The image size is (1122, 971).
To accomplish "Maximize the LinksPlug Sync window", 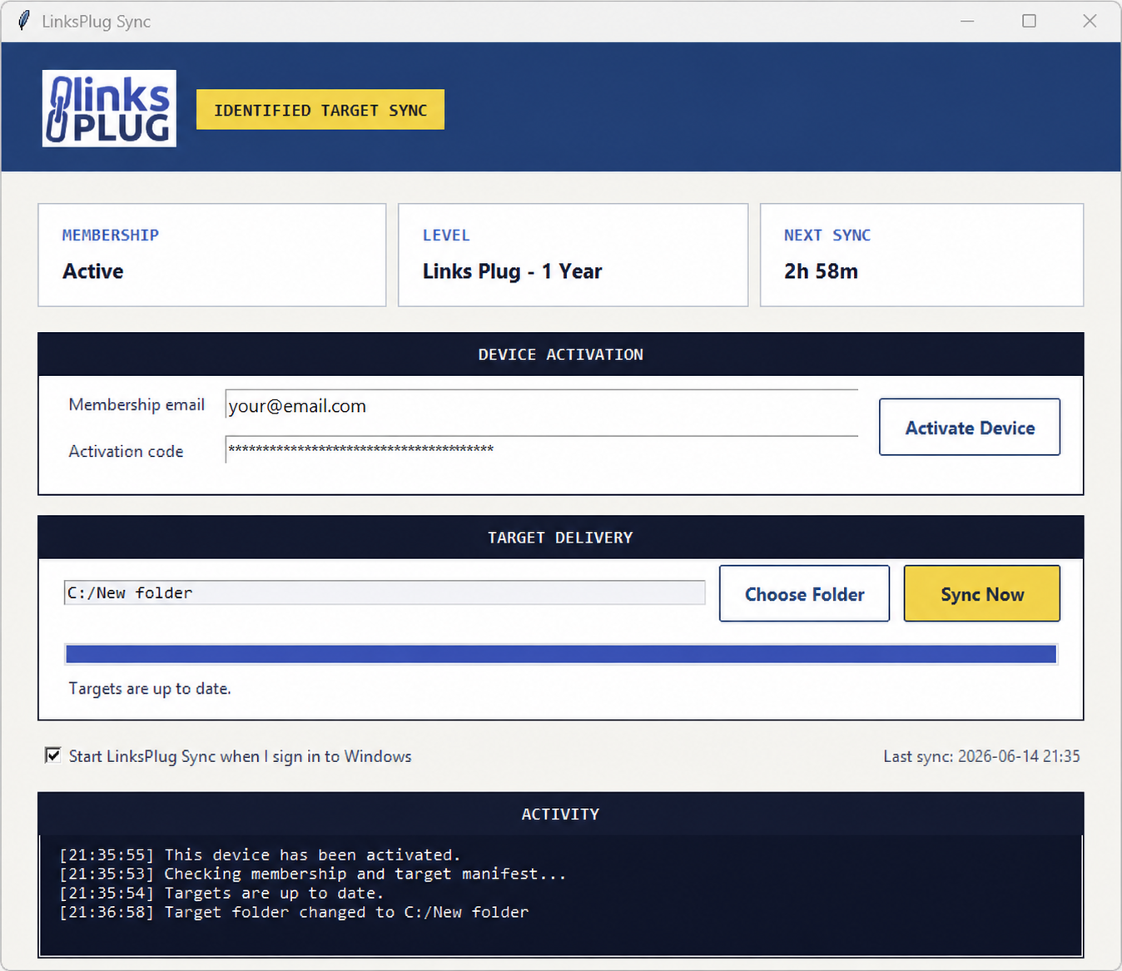I will point(1029,21).
